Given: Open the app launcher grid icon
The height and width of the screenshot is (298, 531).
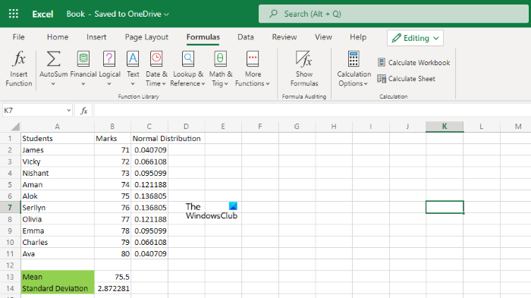Looking at the screenshot, I should 14,14.
